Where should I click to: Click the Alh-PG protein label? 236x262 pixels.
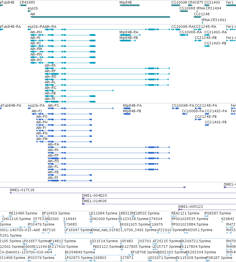pos(53,105)
